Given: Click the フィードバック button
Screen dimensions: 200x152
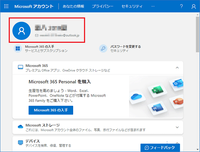Looking at the screenshot, I should [160, 148].
